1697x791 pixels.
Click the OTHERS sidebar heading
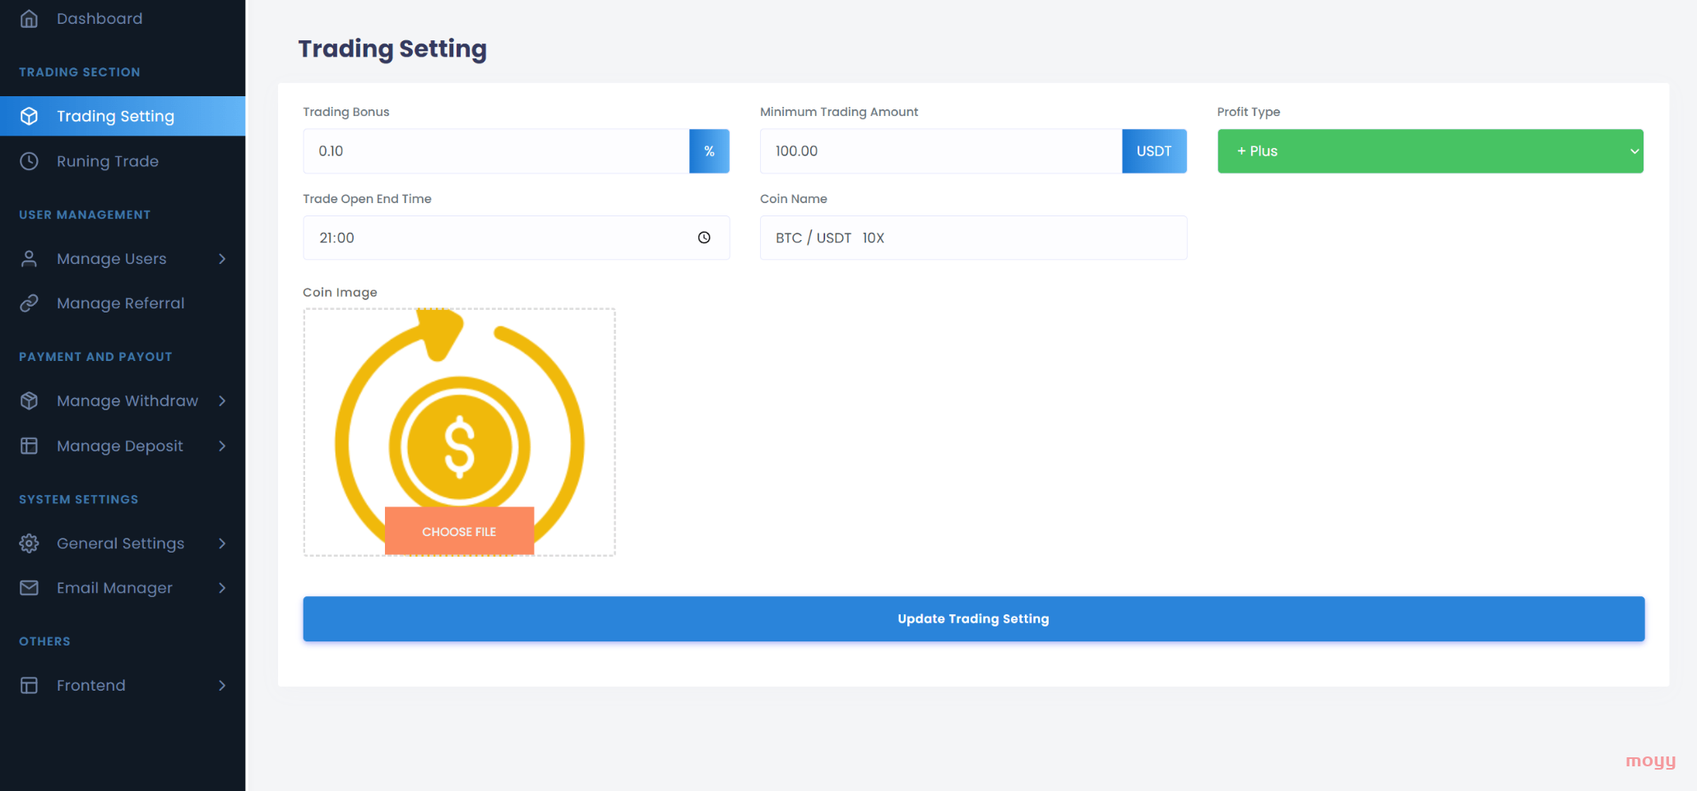tap(44, 641)
